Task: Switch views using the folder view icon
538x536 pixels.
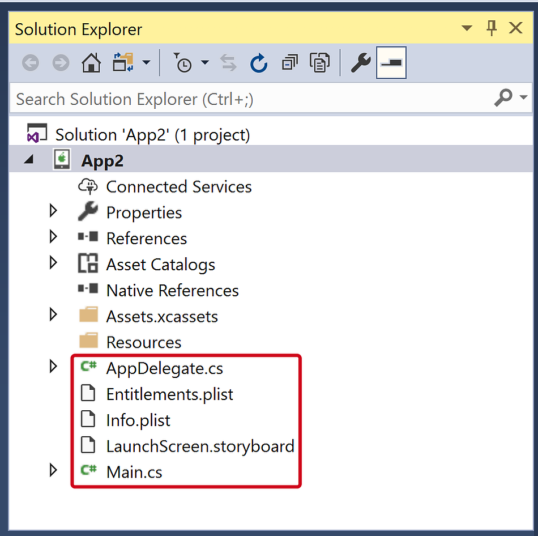Action: click(x=123, y=63)
